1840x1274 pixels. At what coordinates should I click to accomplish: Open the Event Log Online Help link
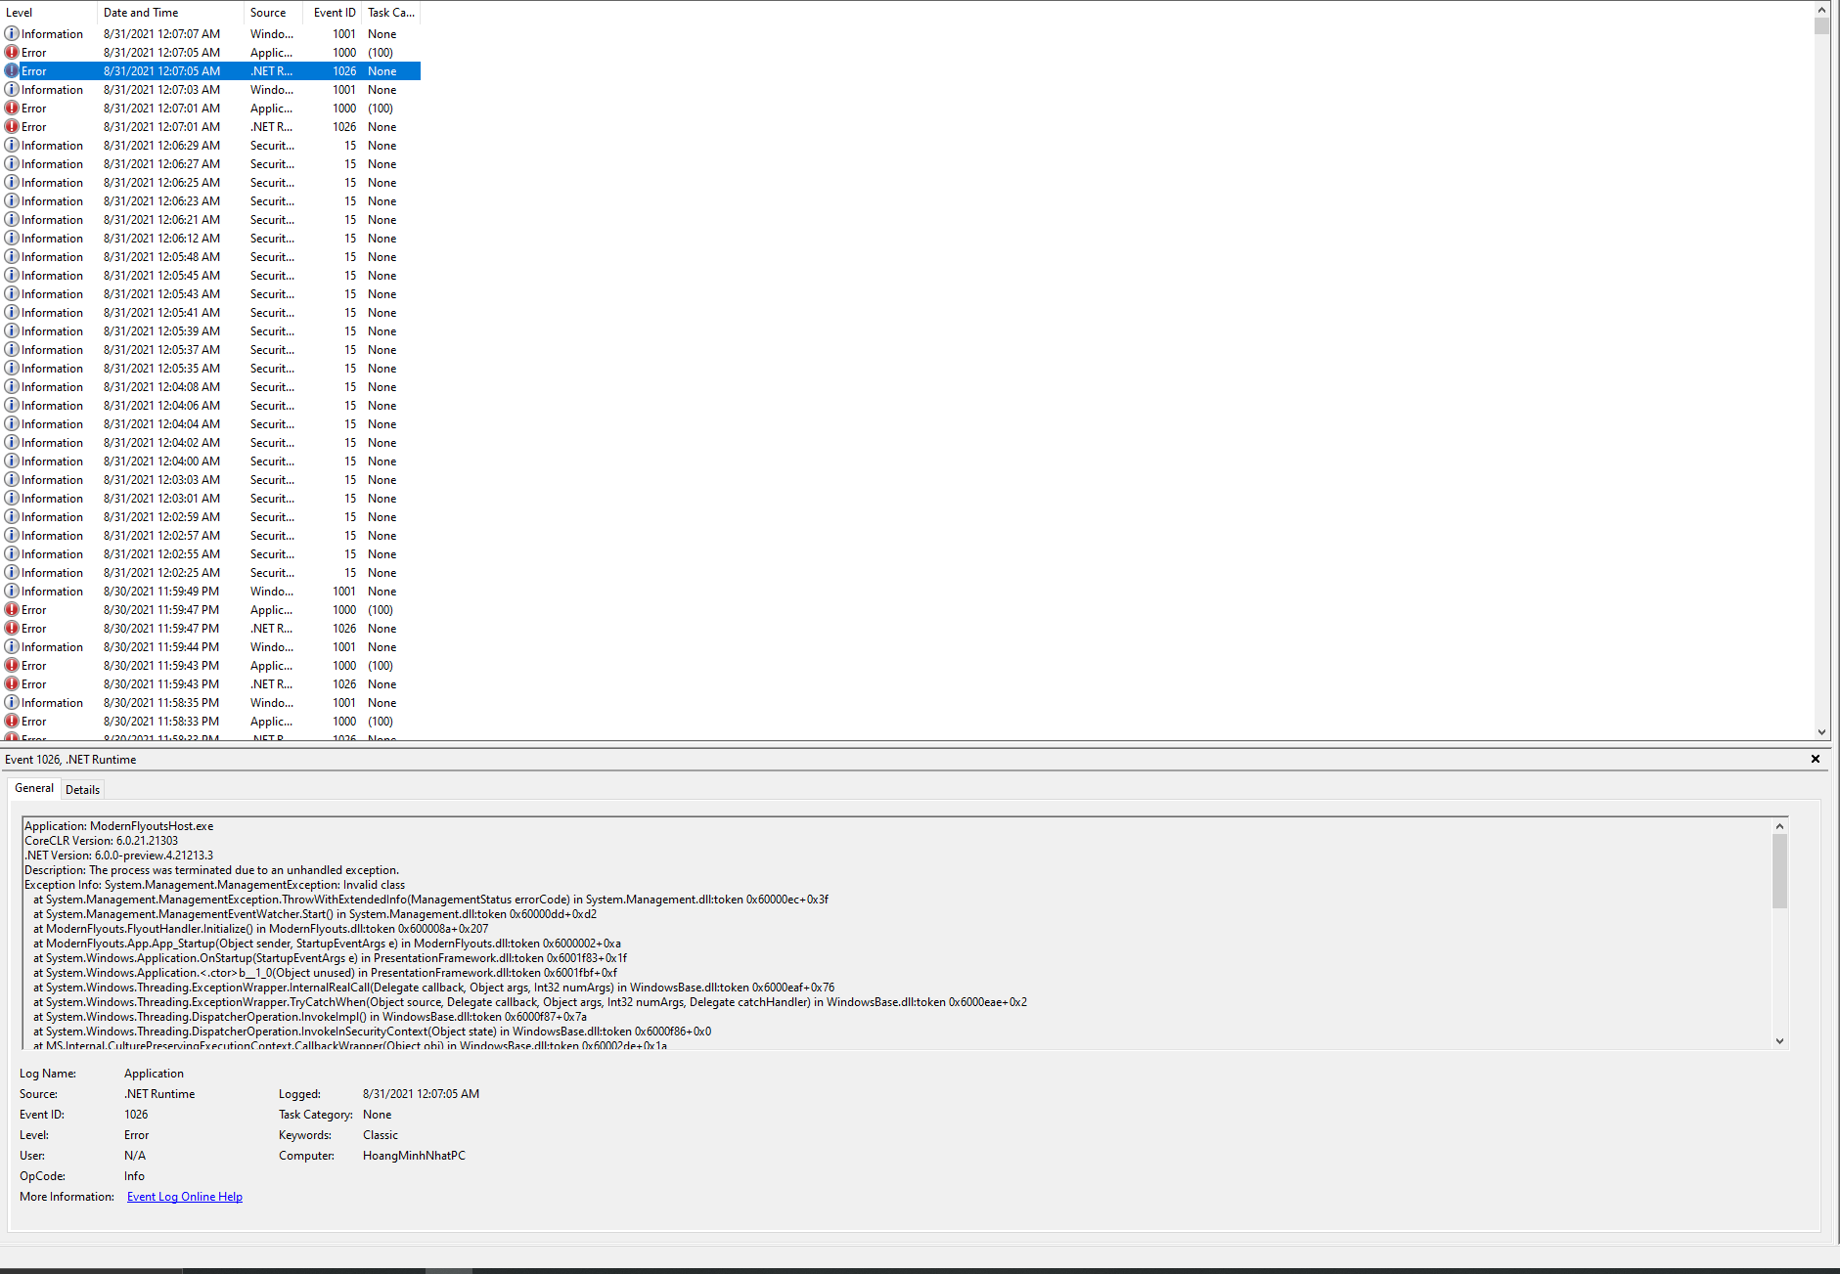click(184, 1196)
